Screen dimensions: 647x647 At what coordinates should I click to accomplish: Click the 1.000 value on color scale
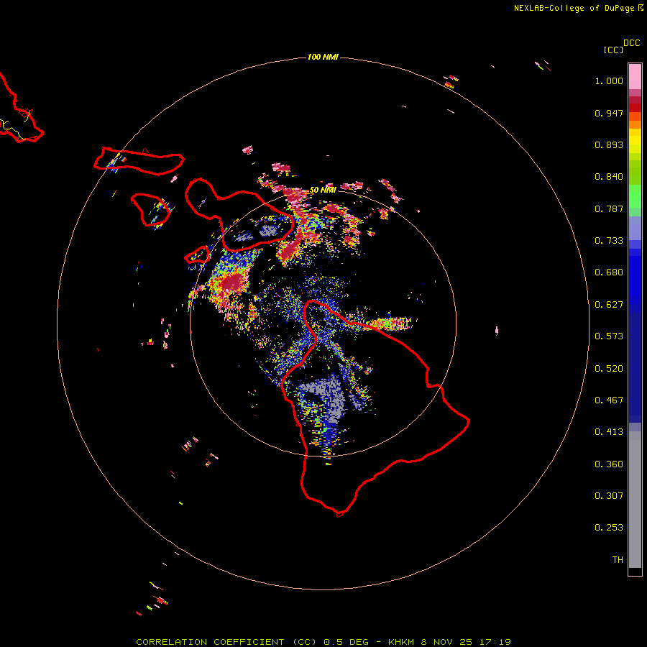tap(609, 81)
